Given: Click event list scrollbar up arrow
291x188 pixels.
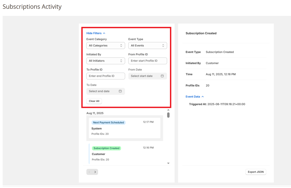Looking at the screenshot, I should click(x=168, y=110).
